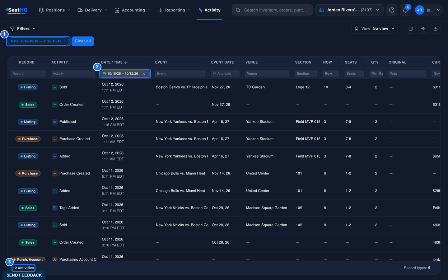448x280 pixels.
Task: Click the date range filter 10/10/26 – 10/12/26
Action: [x=125, y=74]
